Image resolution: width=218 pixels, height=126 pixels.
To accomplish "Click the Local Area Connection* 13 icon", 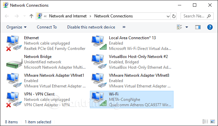I will pyautogui.click(x=99, y=43).
